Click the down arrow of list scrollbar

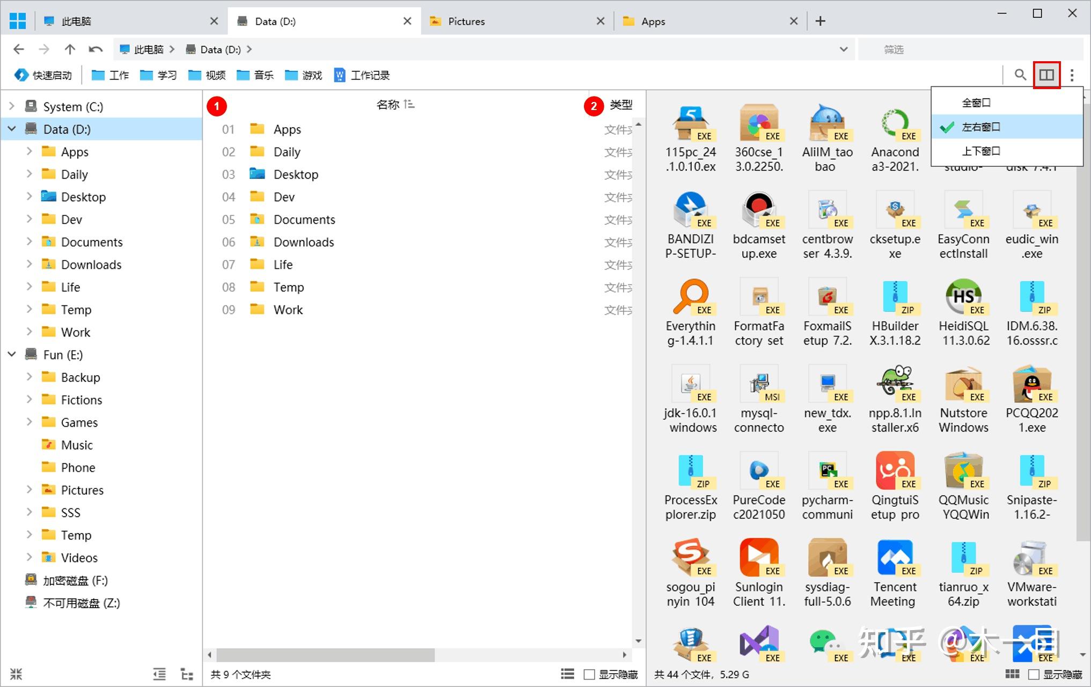638,641
